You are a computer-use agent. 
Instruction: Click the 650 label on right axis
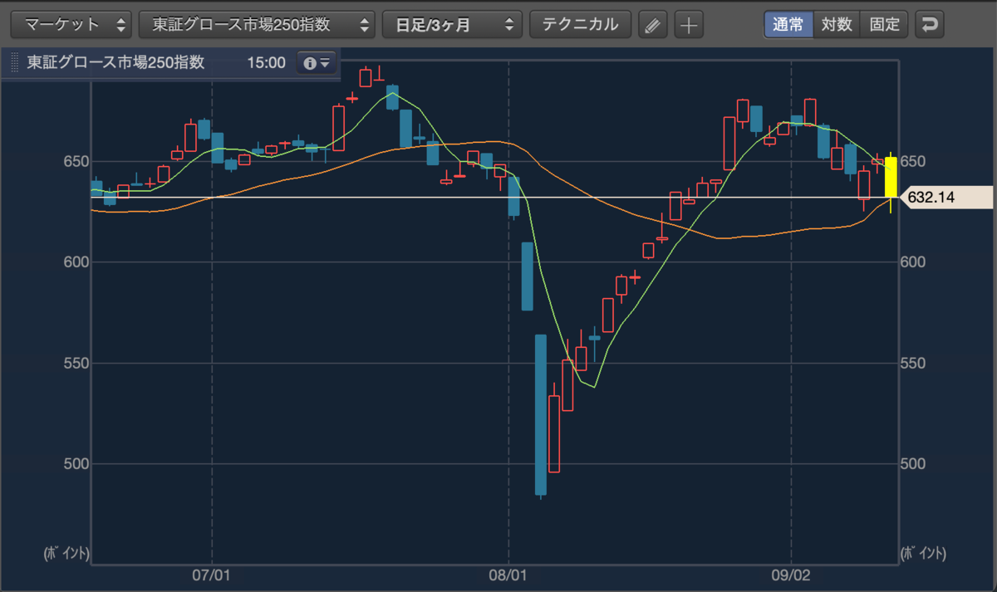(915, 161)
